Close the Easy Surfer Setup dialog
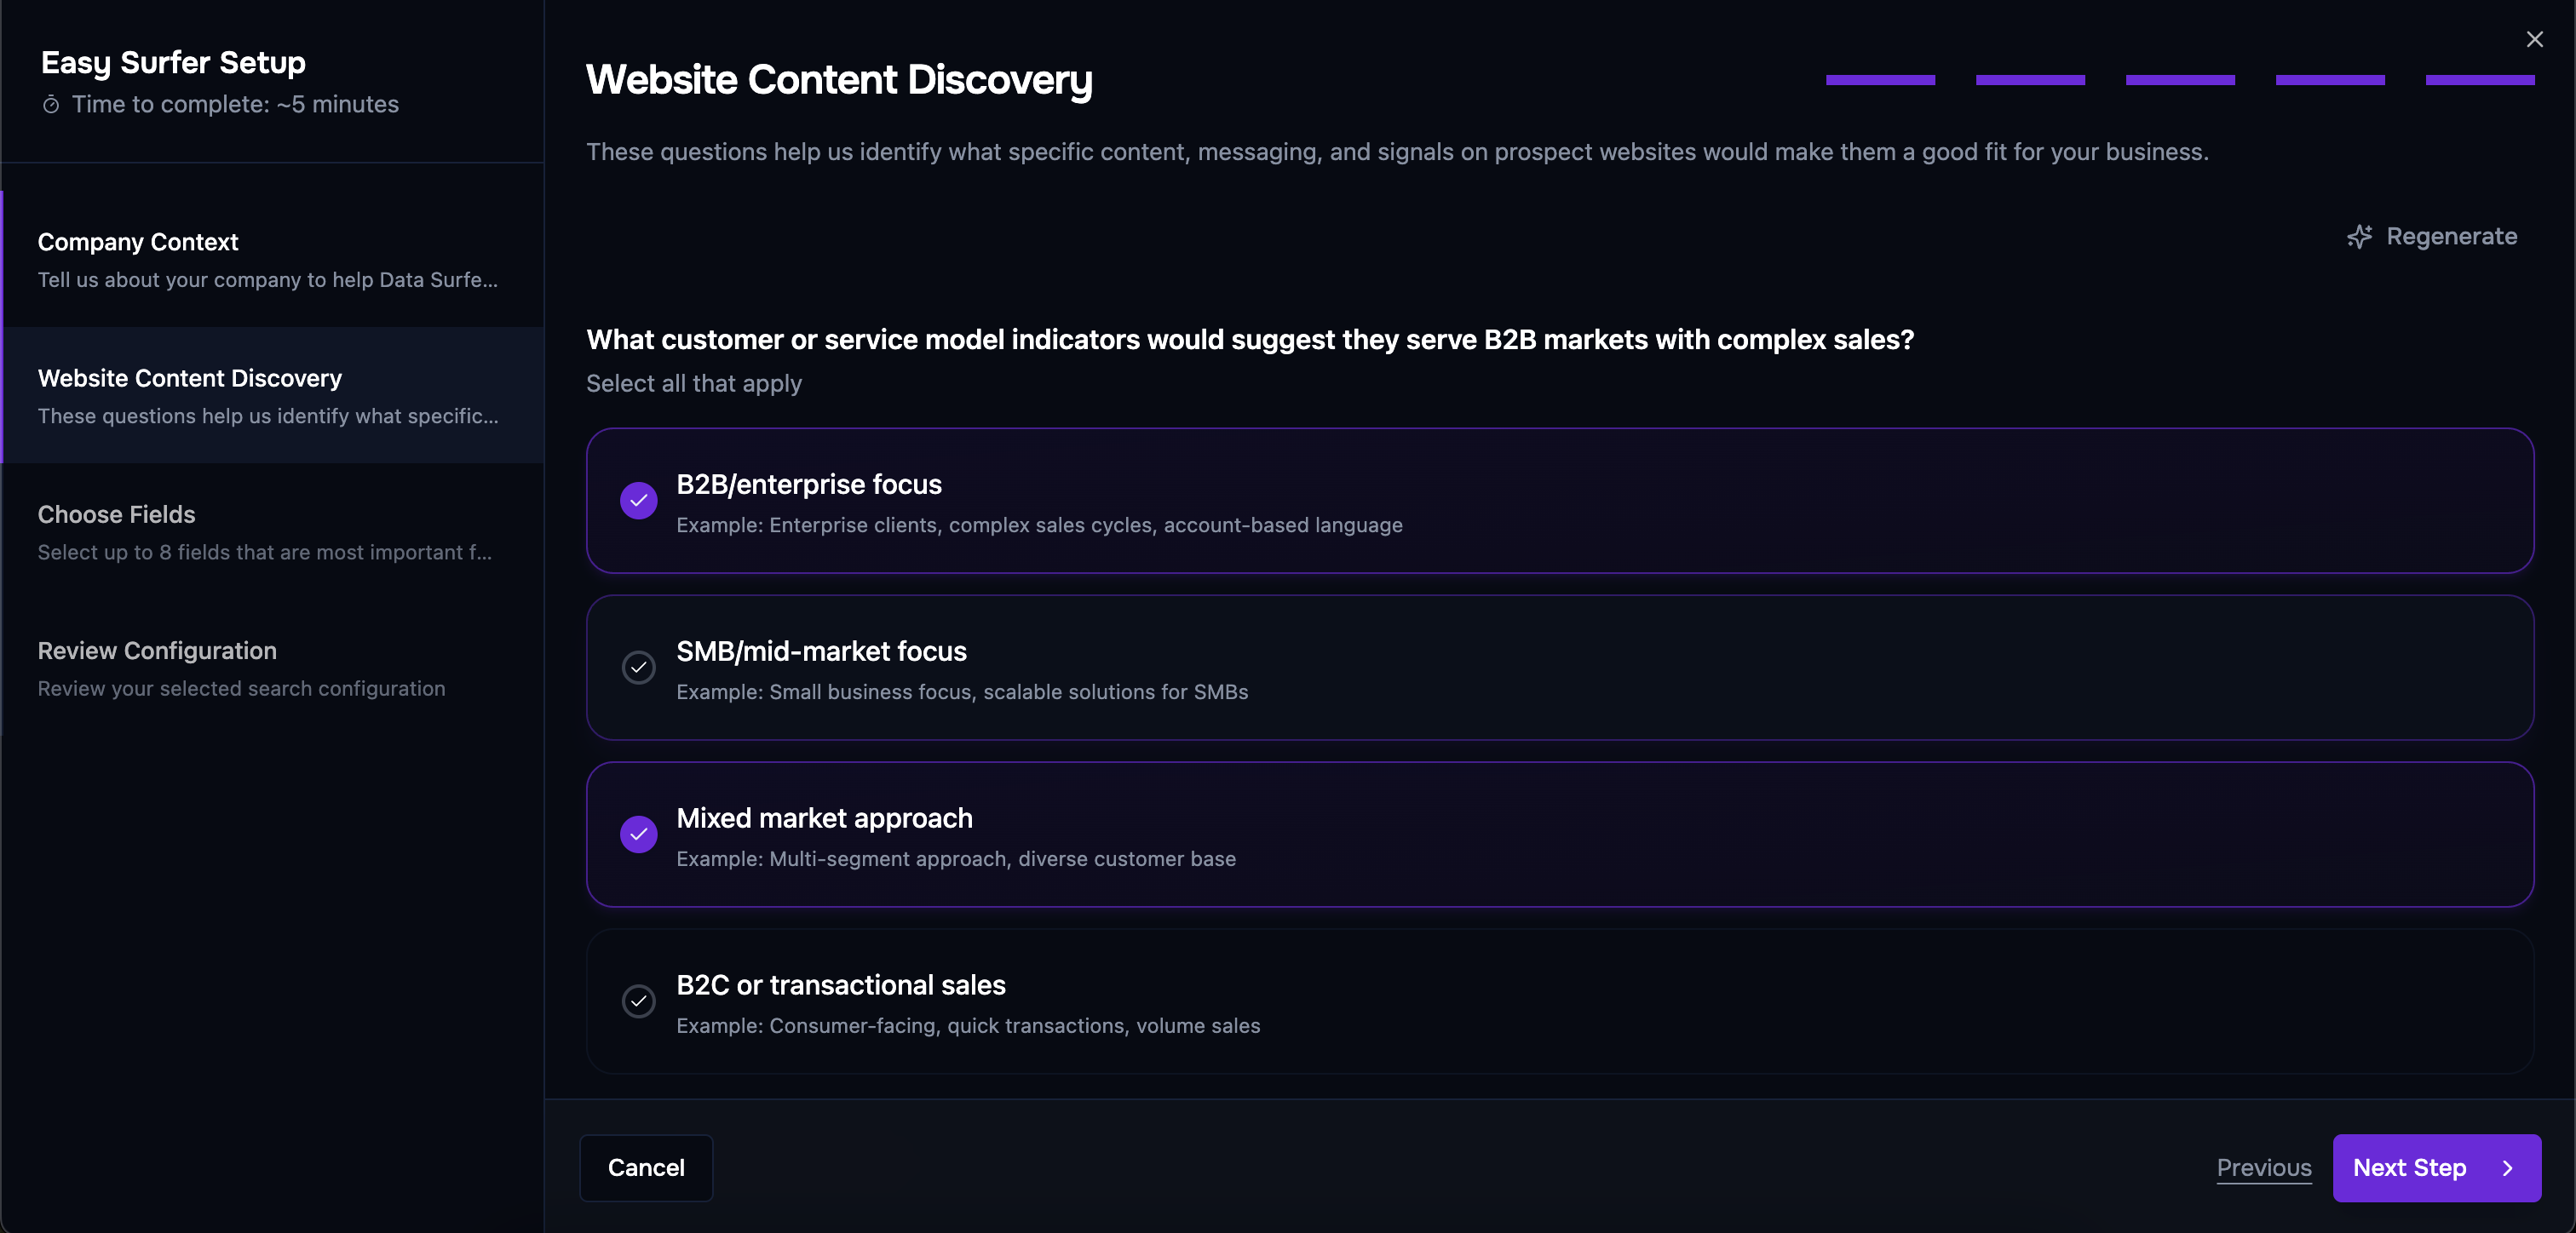Screen dimensions: 2576x1233 pos(2534,39)
